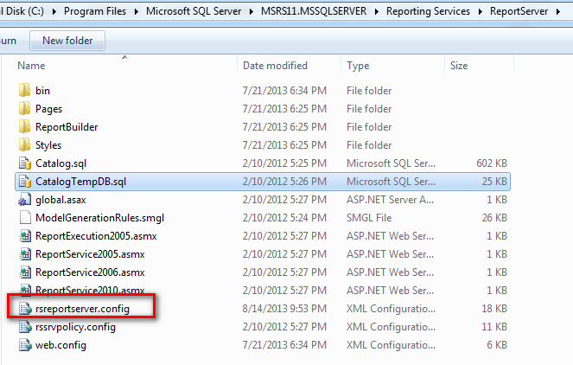Screen dimensions: 573x365
Task: Click the Catalog.sql file icon
Action: 25,163
